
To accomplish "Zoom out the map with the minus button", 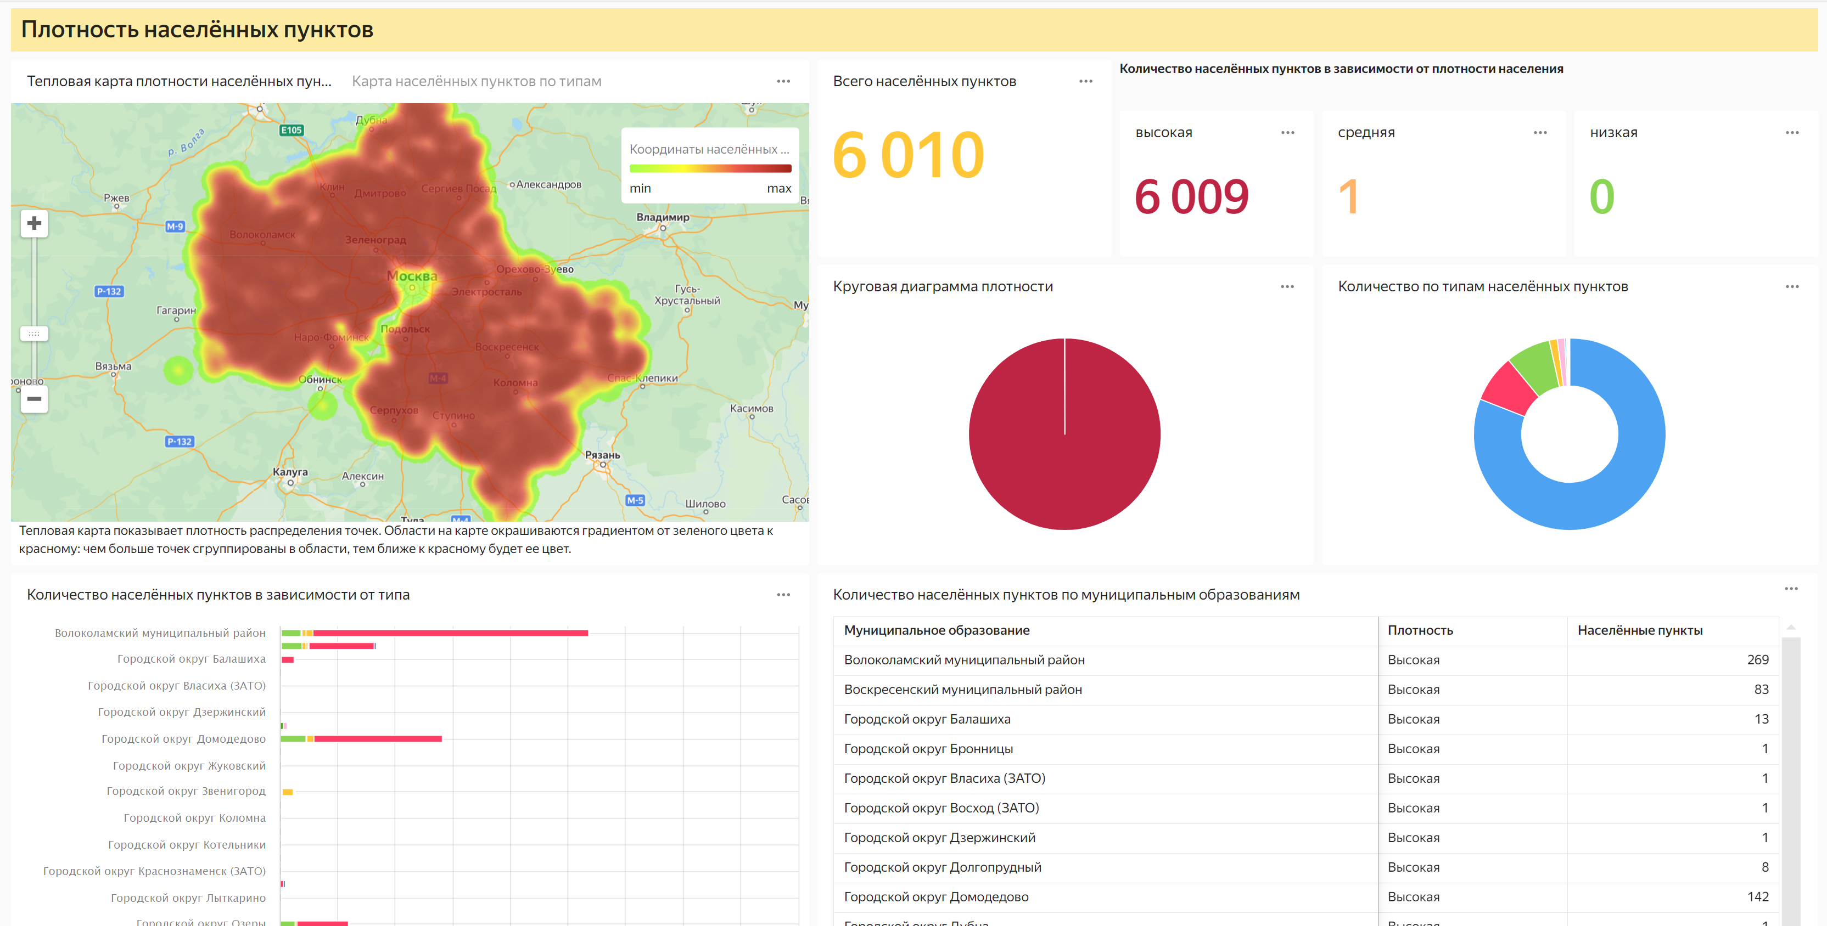I will tap(34, 399).
